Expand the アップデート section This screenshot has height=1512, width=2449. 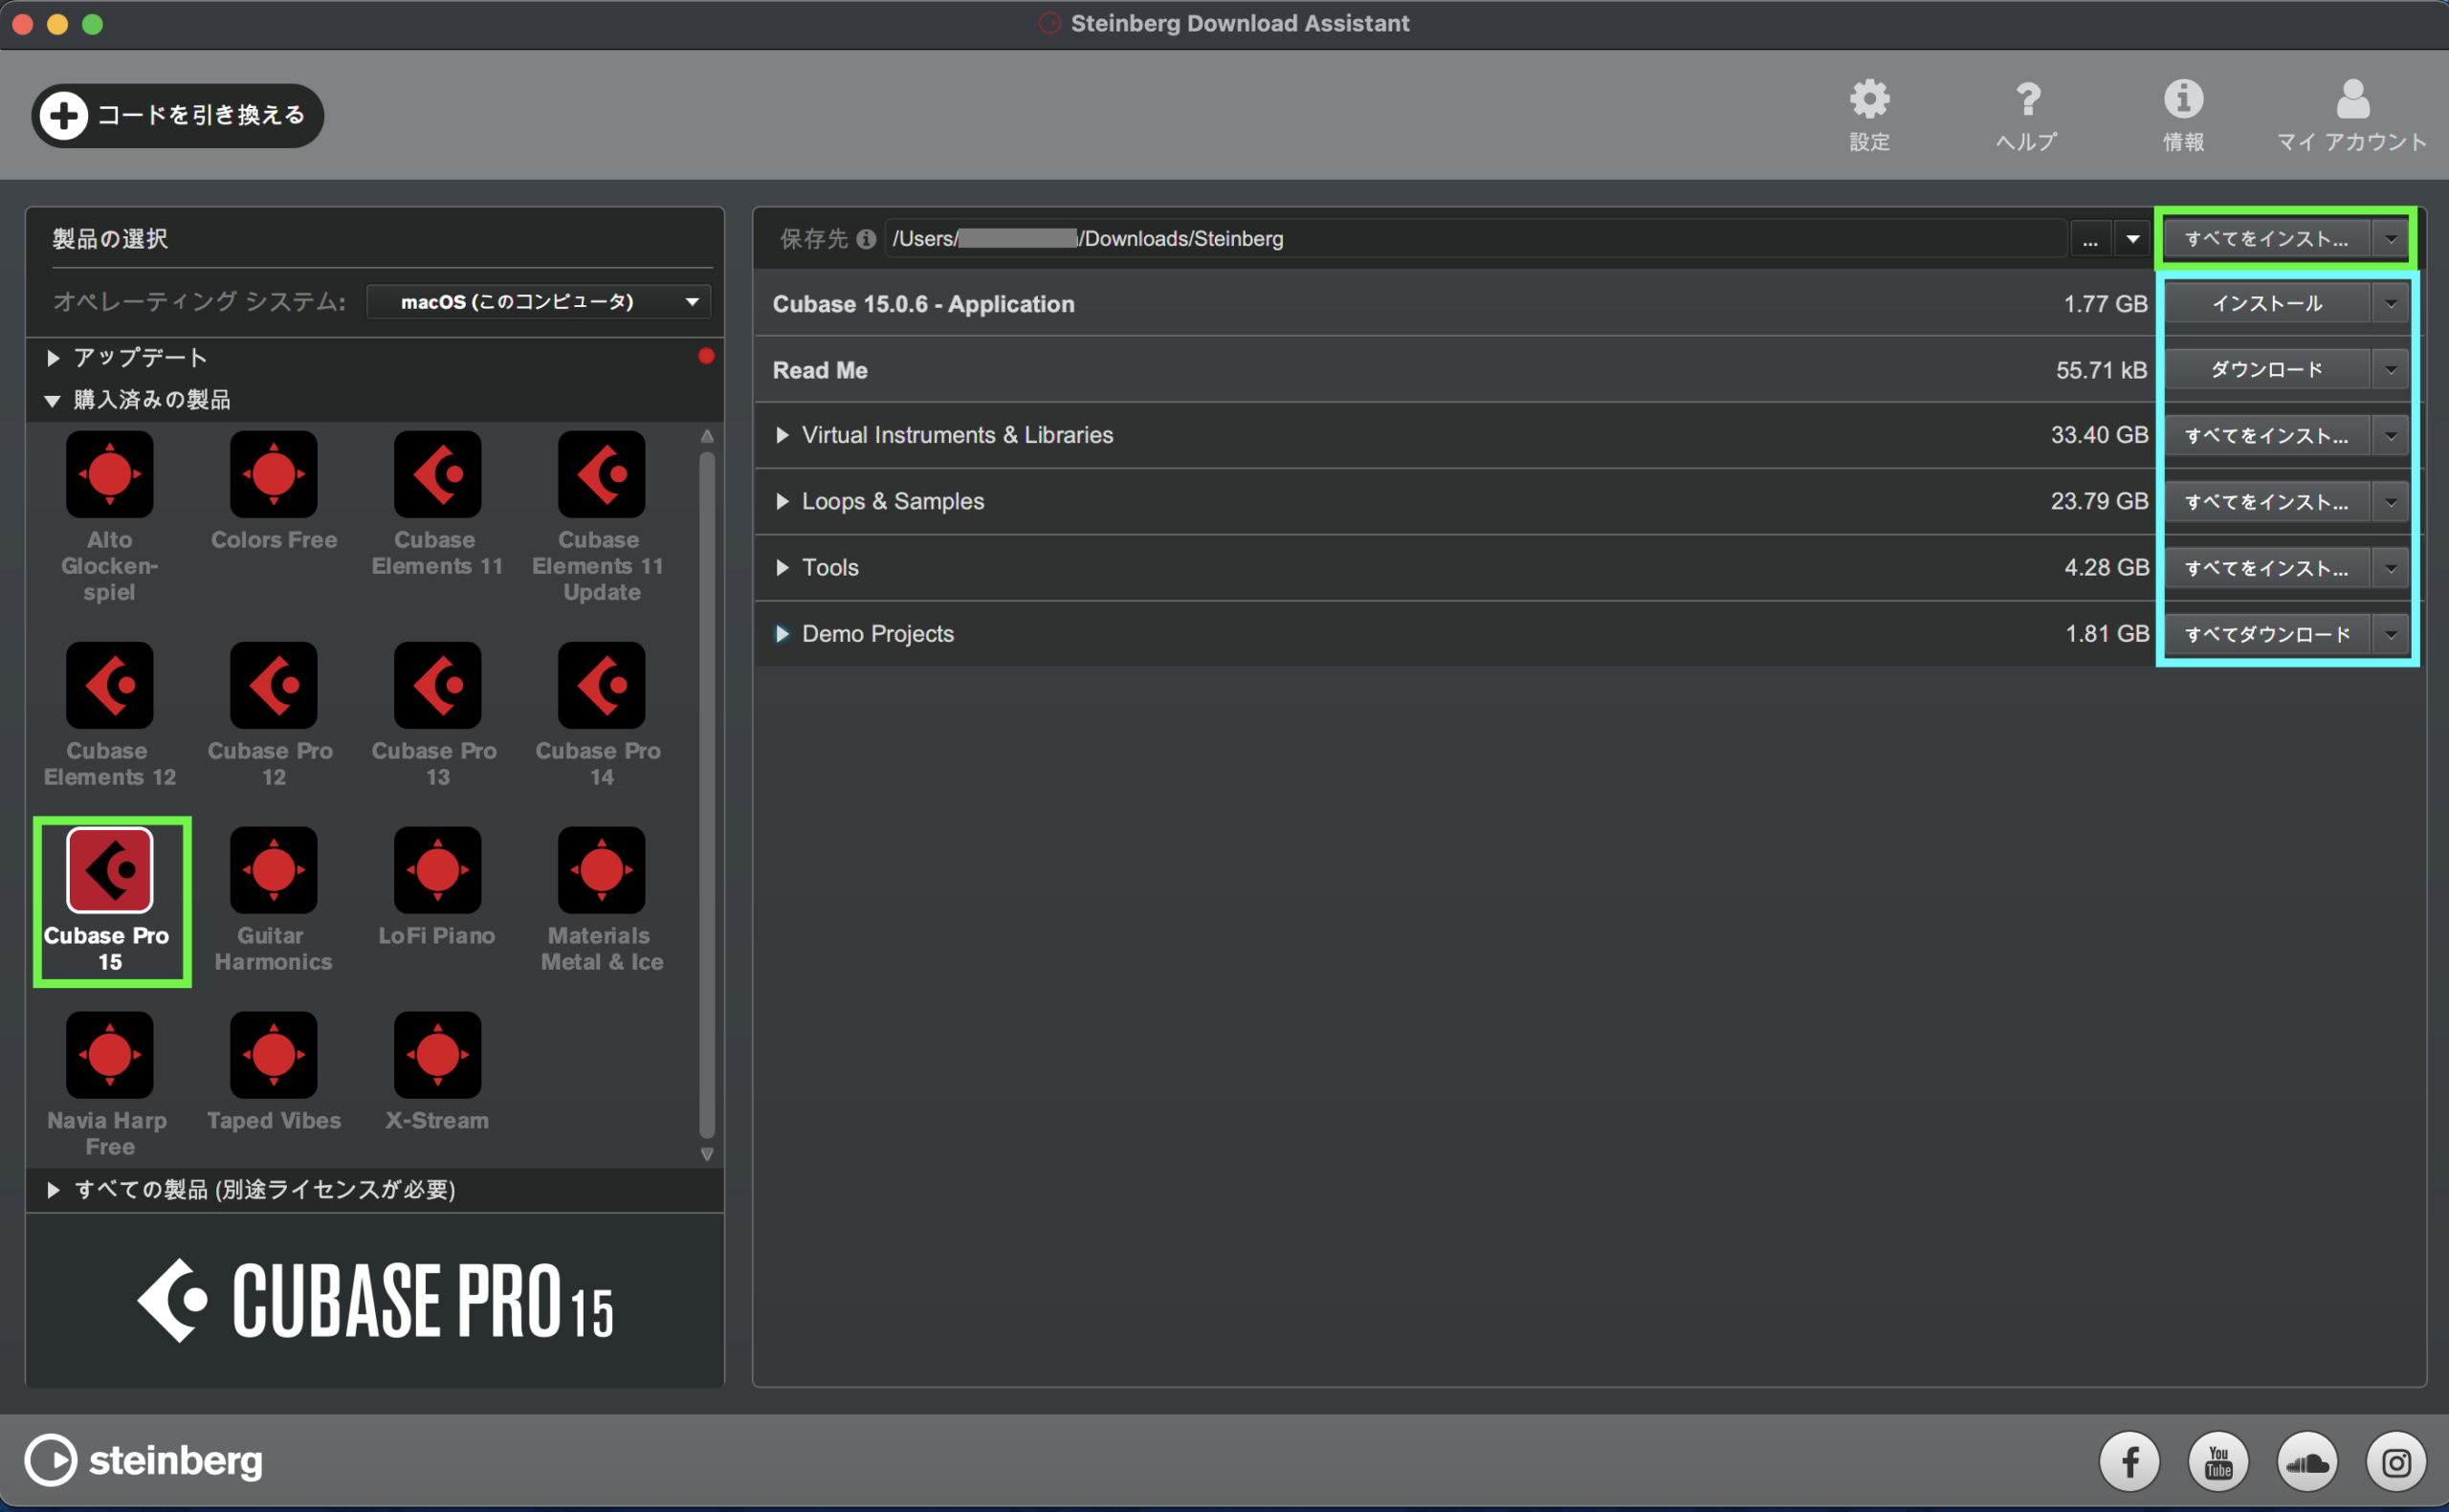(x=54, y=358)
